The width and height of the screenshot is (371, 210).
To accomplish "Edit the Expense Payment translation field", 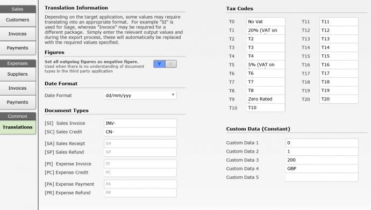I will 140,184.
